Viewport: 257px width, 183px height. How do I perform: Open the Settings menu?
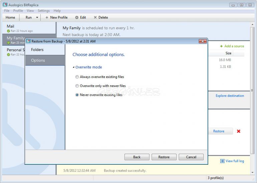[x=44, y=11]
